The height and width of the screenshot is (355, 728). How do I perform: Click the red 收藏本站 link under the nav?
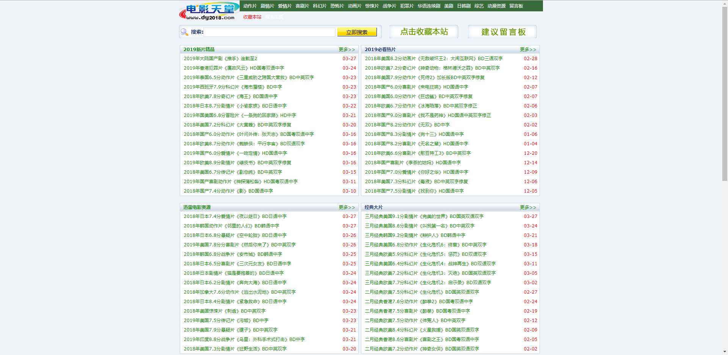click(252, 17)
